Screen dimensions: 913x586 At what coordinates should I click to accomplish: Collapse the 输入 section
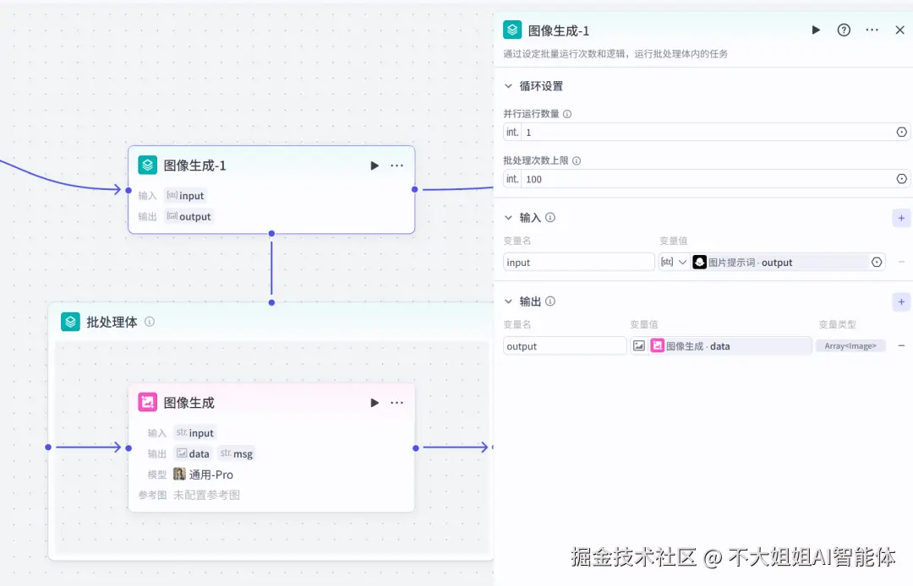(x=508, y=217)
